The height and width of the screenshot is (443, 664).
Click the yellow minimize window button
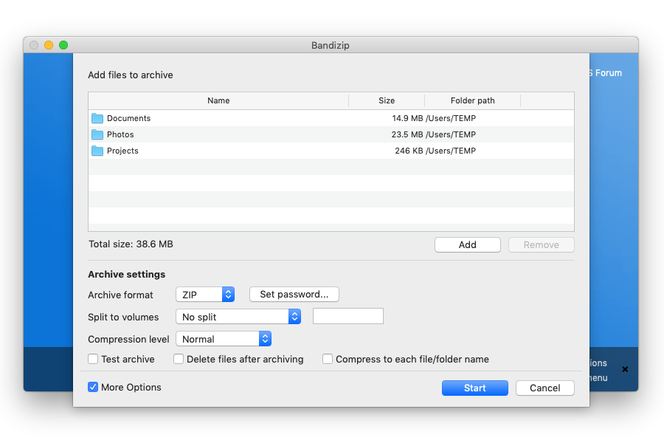click(49, 45)
